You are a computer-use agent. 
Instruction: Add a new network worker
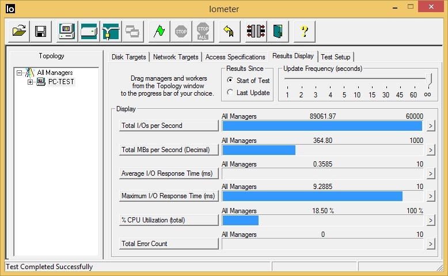pyautogui.click(x=111, y=32)
